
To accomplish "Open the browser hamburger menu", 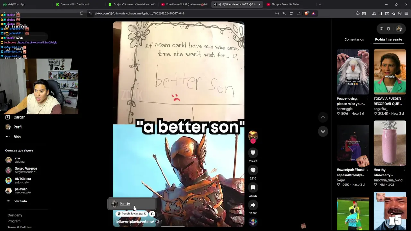I will [x=406, y=13].
